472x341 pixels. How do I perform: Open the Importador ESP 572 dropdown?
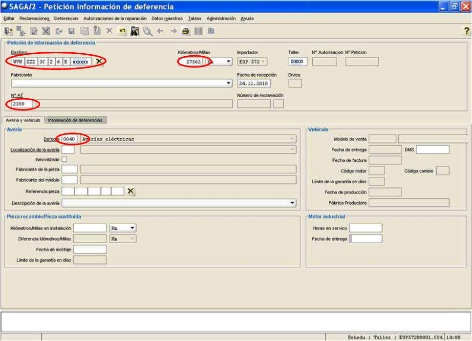pos(263,62)
